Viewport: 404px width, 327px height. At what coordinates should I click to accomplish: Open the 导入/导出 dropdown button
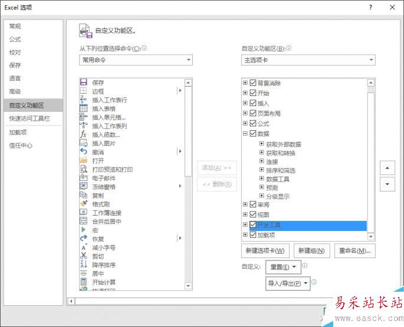pyautogui.click(x=288, y=283)
